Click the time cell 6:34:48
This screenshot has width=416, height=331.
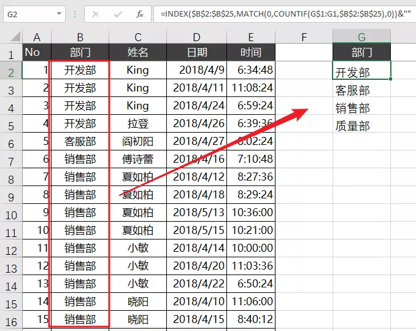pos(251,70)
